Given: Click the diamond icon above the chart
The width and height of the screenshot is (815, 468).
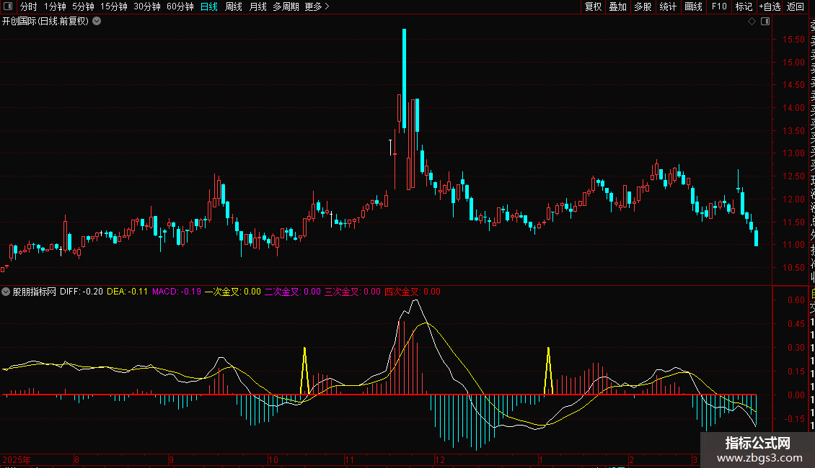Looking at the screenshot, I should (752, 22).
